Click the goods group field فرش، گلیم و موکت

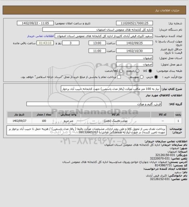pos(94,104)
